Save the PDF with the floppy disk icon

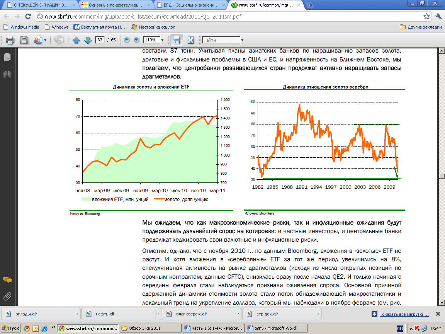click(24, 40)
